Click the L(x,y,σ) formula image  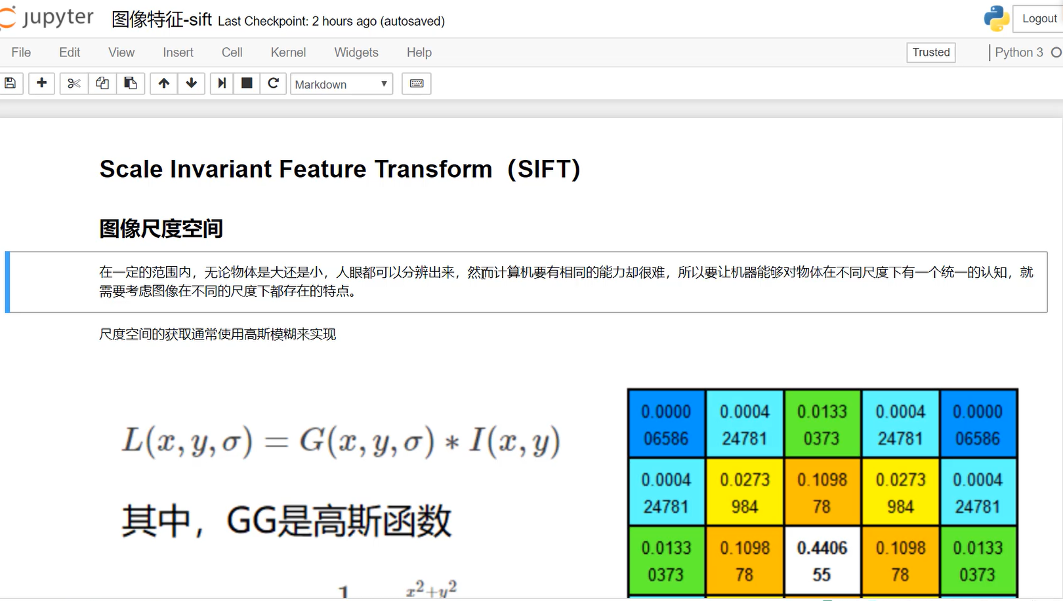coord(341,440)
